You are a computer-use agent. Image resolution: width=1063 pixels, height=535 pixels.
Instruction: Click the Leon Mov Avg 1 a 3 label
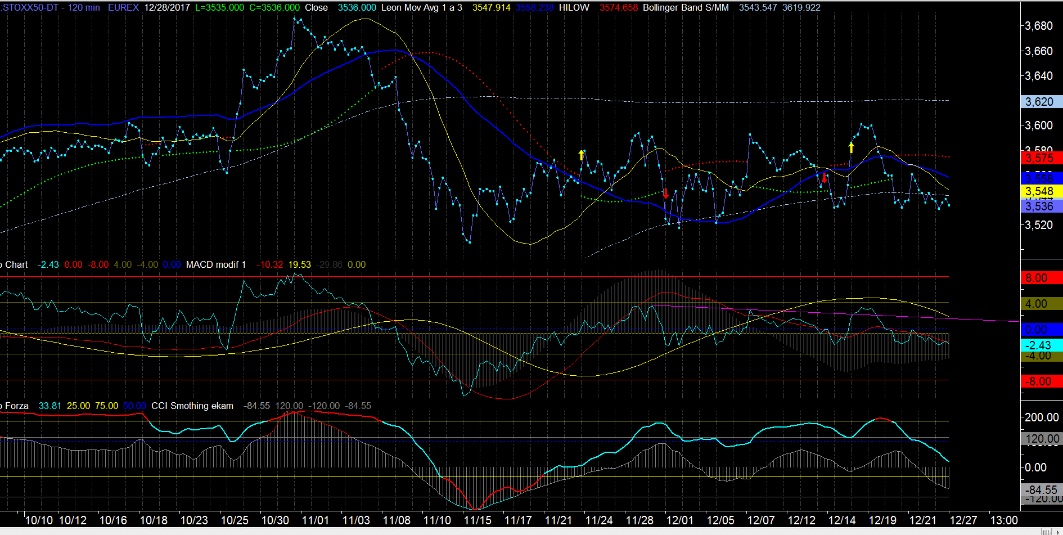(x=422, y=7)
